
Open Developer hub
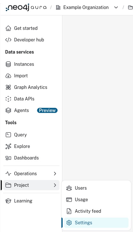point(31,40)
